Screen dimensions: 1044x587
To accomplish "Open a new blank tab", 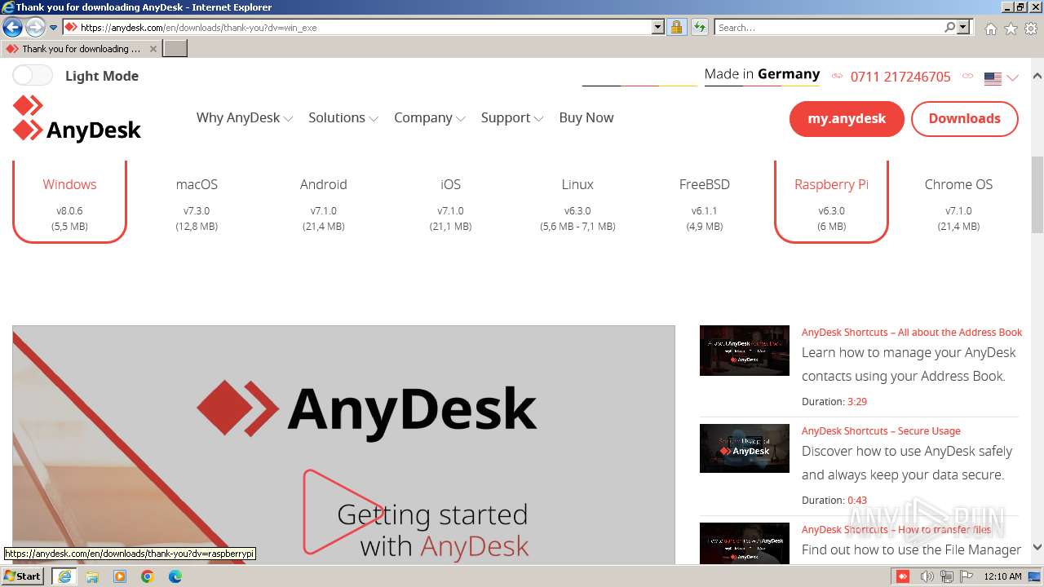I will pos(175,49).
